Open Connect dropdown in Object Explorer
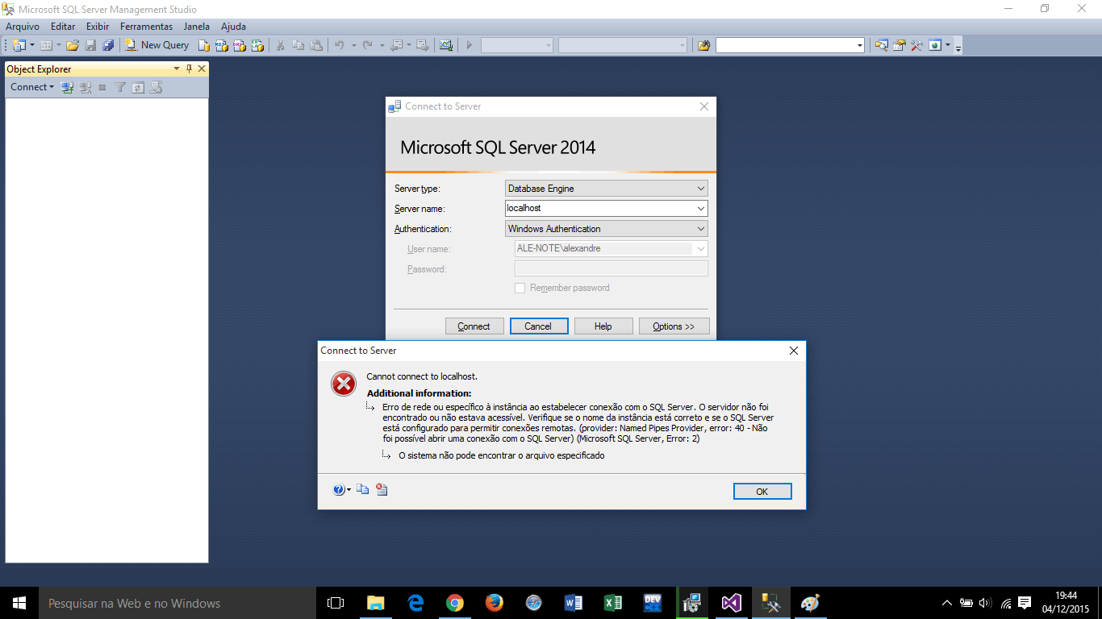Screen dimensions: 1102x619 (x=32, y=87)
